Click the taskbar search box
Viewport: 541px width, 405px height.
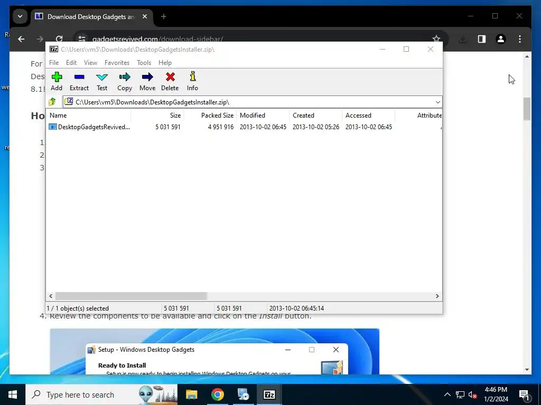point(101,394)
